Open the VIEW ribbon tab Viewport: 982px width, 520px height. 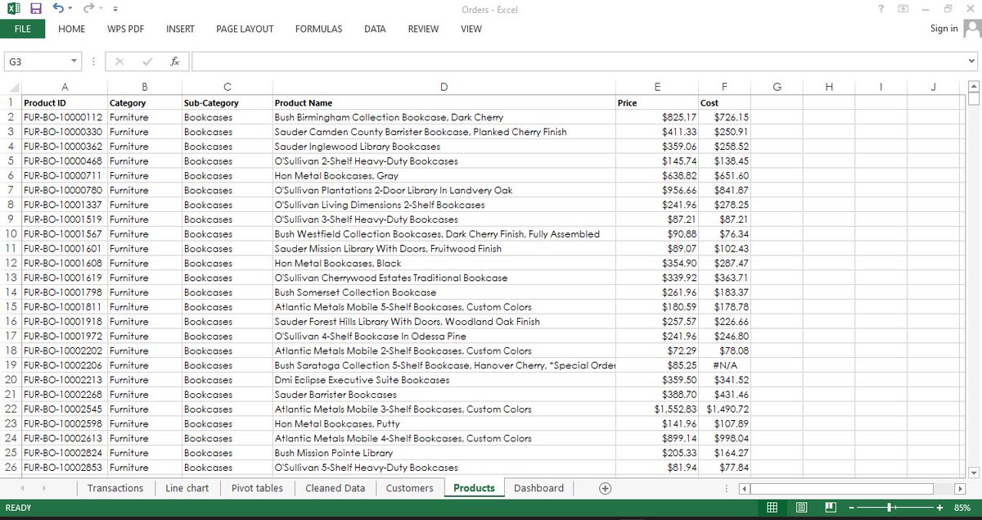(x=471, y=29)
